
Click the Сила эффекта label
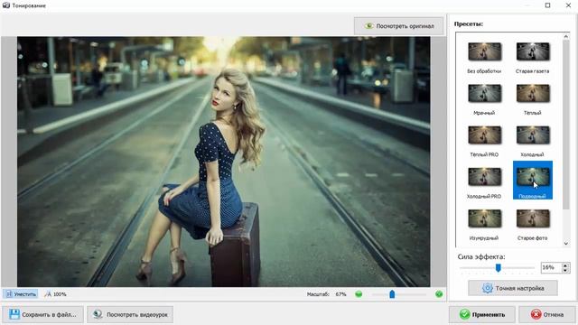pos(481,256)
